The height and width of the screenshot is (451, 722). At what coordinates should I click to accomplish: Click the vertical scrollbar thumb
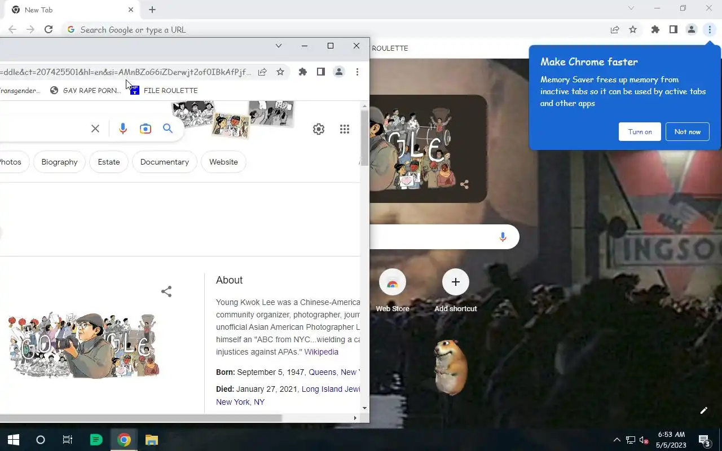pyautogui.click(x=365, y=138)
